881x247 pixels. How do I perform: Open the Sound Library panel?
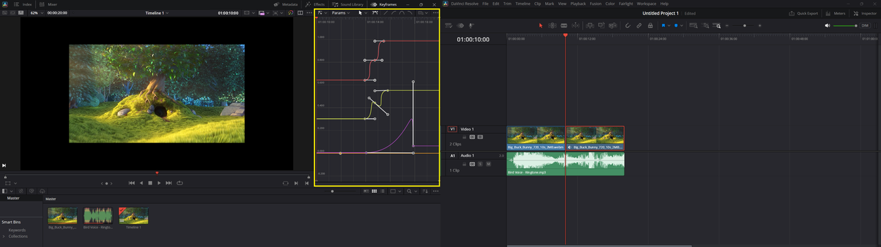pos(348,4)
